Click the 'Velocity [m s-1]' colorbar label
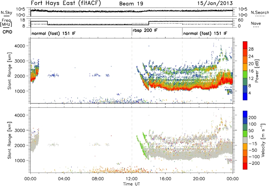This screenshot has width=269, height=186. click(x=263, y=140)
